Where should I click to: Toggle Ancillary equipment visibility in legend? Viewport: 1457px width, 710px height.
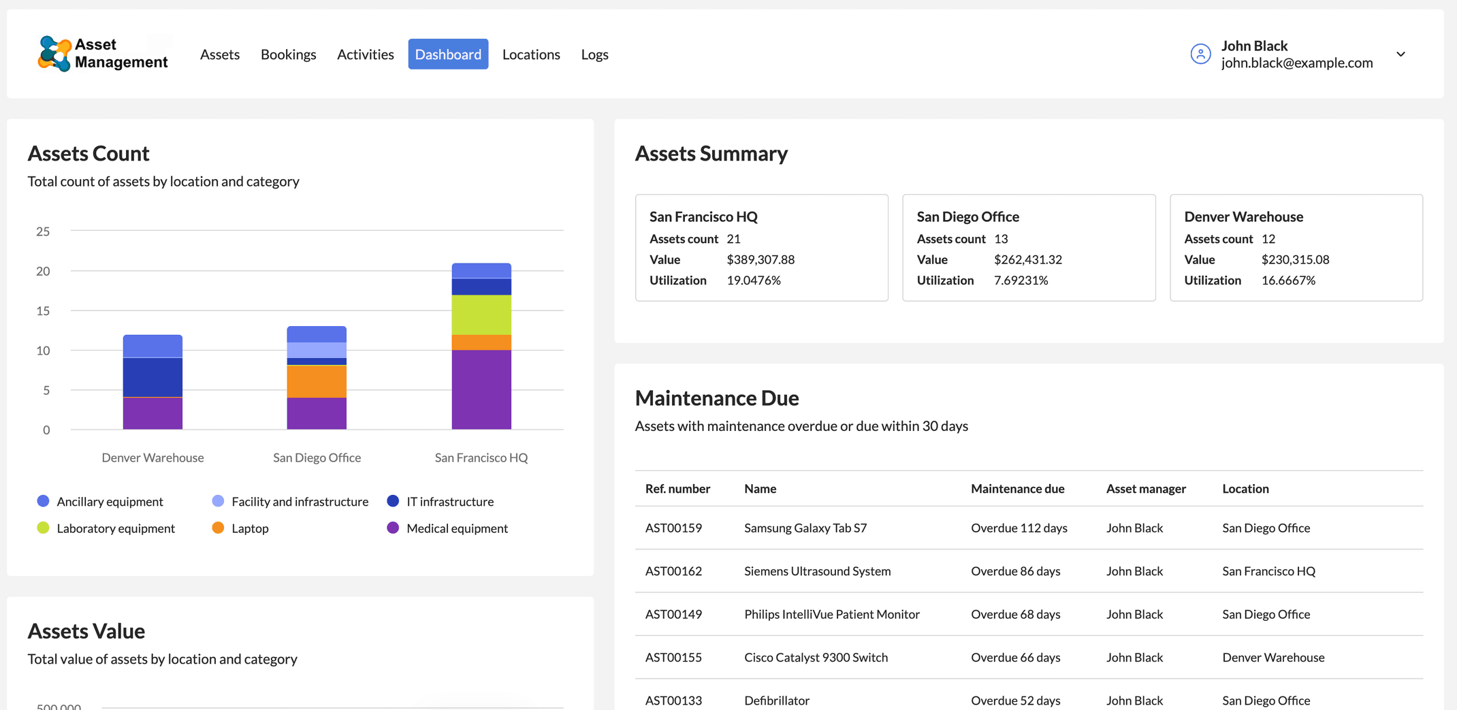tap(110, 501)
